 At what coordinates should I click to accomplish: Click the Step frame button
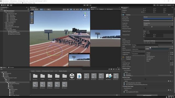[x=91, y=5]
